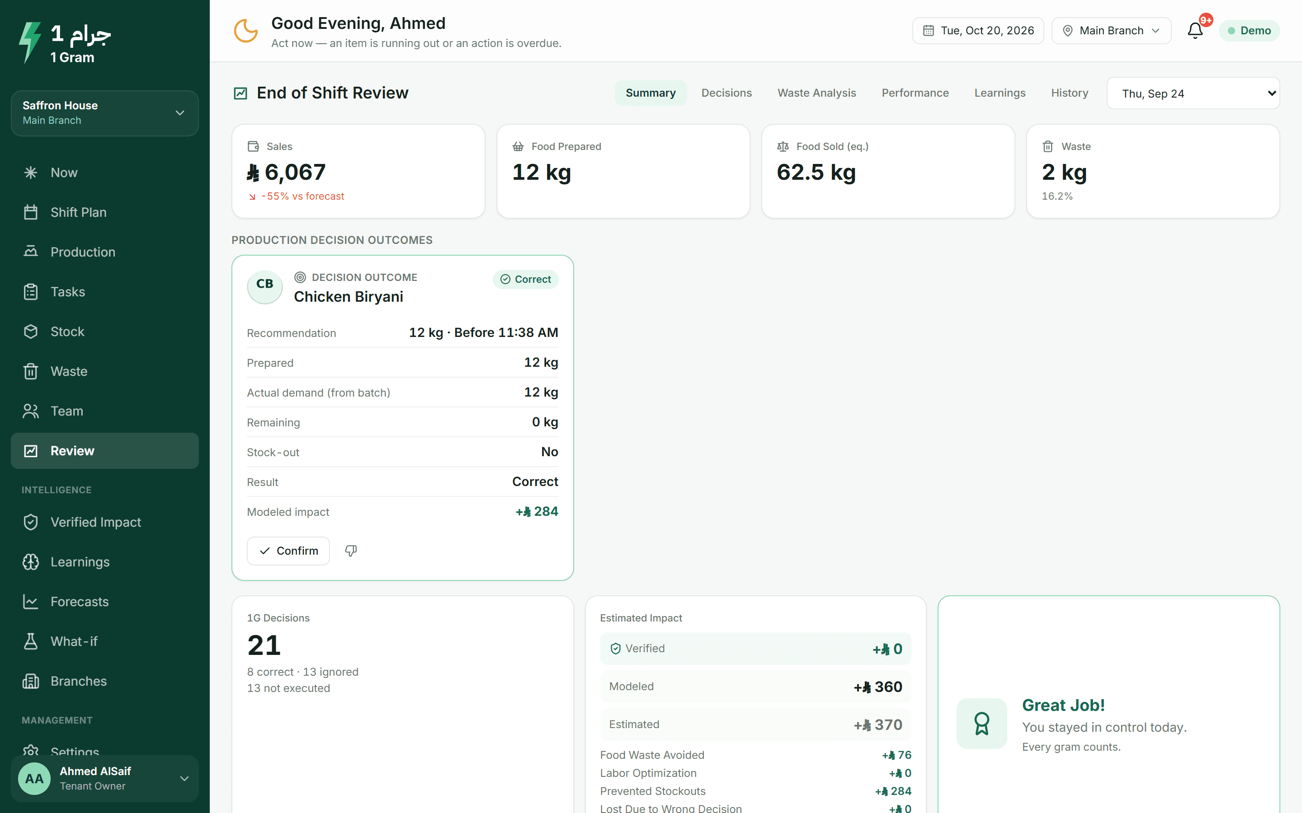Open the Performance tab
This screenshot has height=813, width=1302.
(915, 93)
